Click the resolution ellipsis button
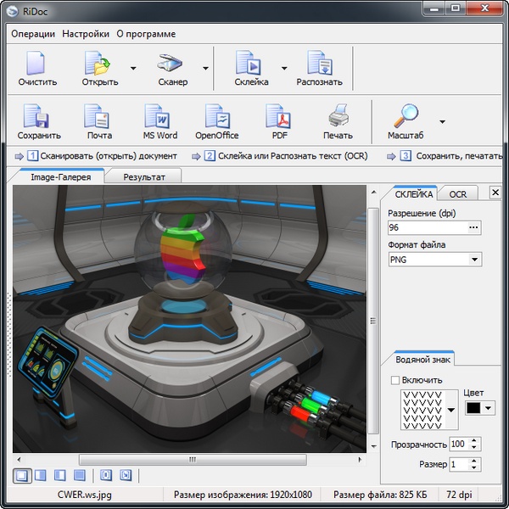The image size is (509, 509). 474,227
